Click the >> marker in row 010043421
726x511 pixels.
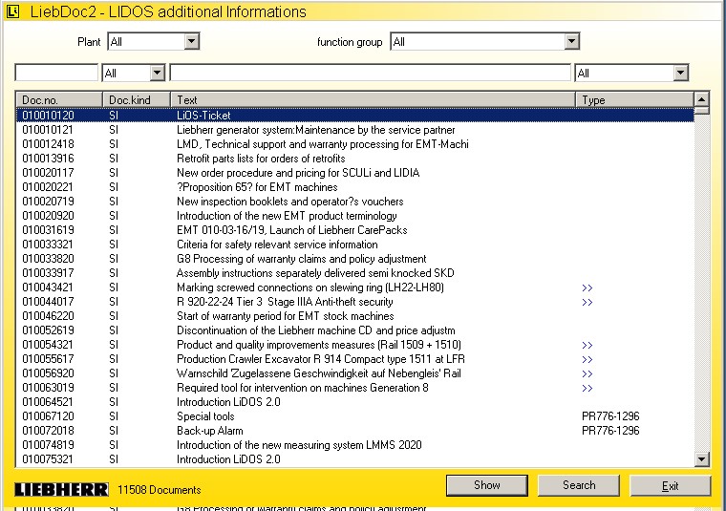coord(587,287)
